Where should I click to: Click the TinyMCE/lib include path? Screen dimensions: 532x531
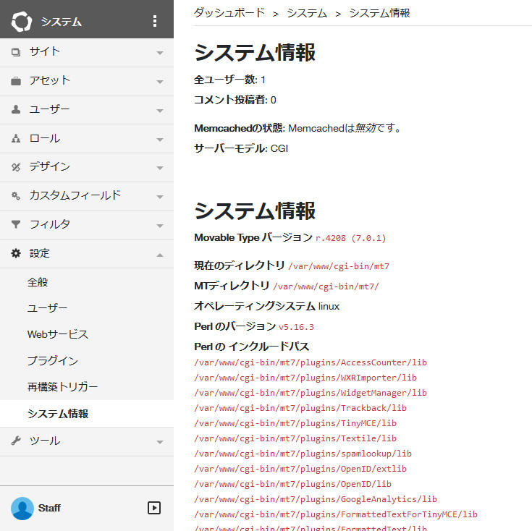pyautogui.click(x=295, y=423)
